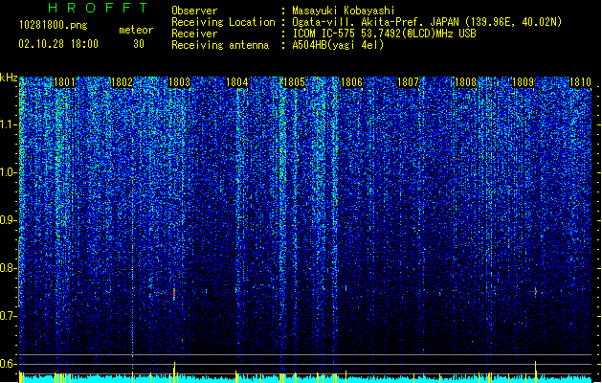Click the timestamp 02.10.28 18:00
The image size is (602, 383).
pos(58,44)
